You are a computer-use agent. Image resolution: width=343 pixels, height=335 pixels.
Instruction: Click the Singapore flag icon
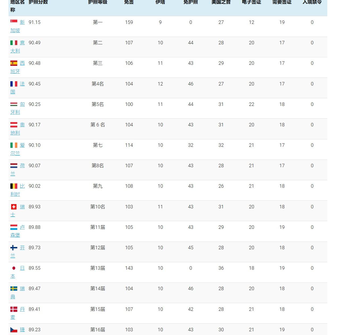[14, 22]
